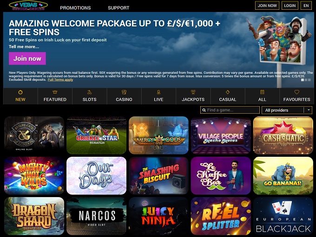This screenshot has width=316, height=237.
Task: Click the Login button in header
Action: coord(290,6)
